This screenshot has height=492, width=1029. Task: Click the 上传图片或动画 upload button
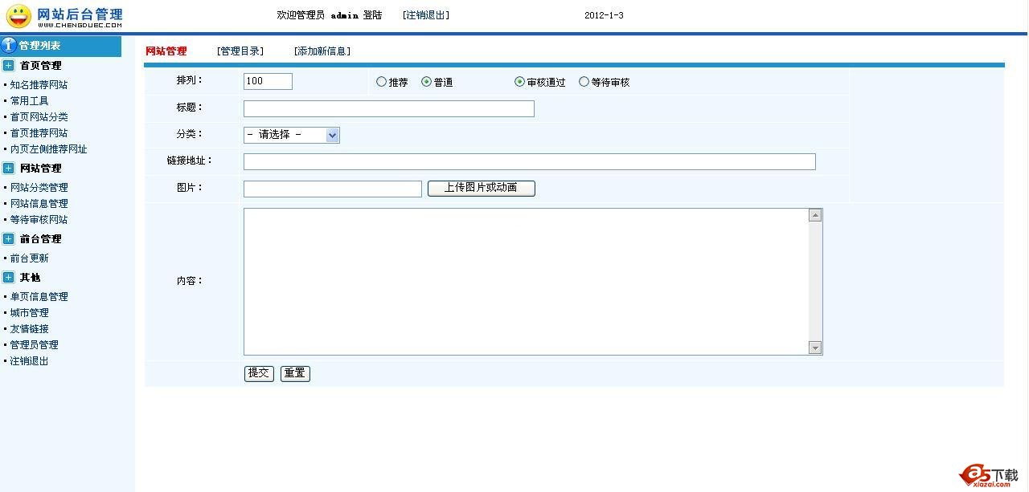481,188
